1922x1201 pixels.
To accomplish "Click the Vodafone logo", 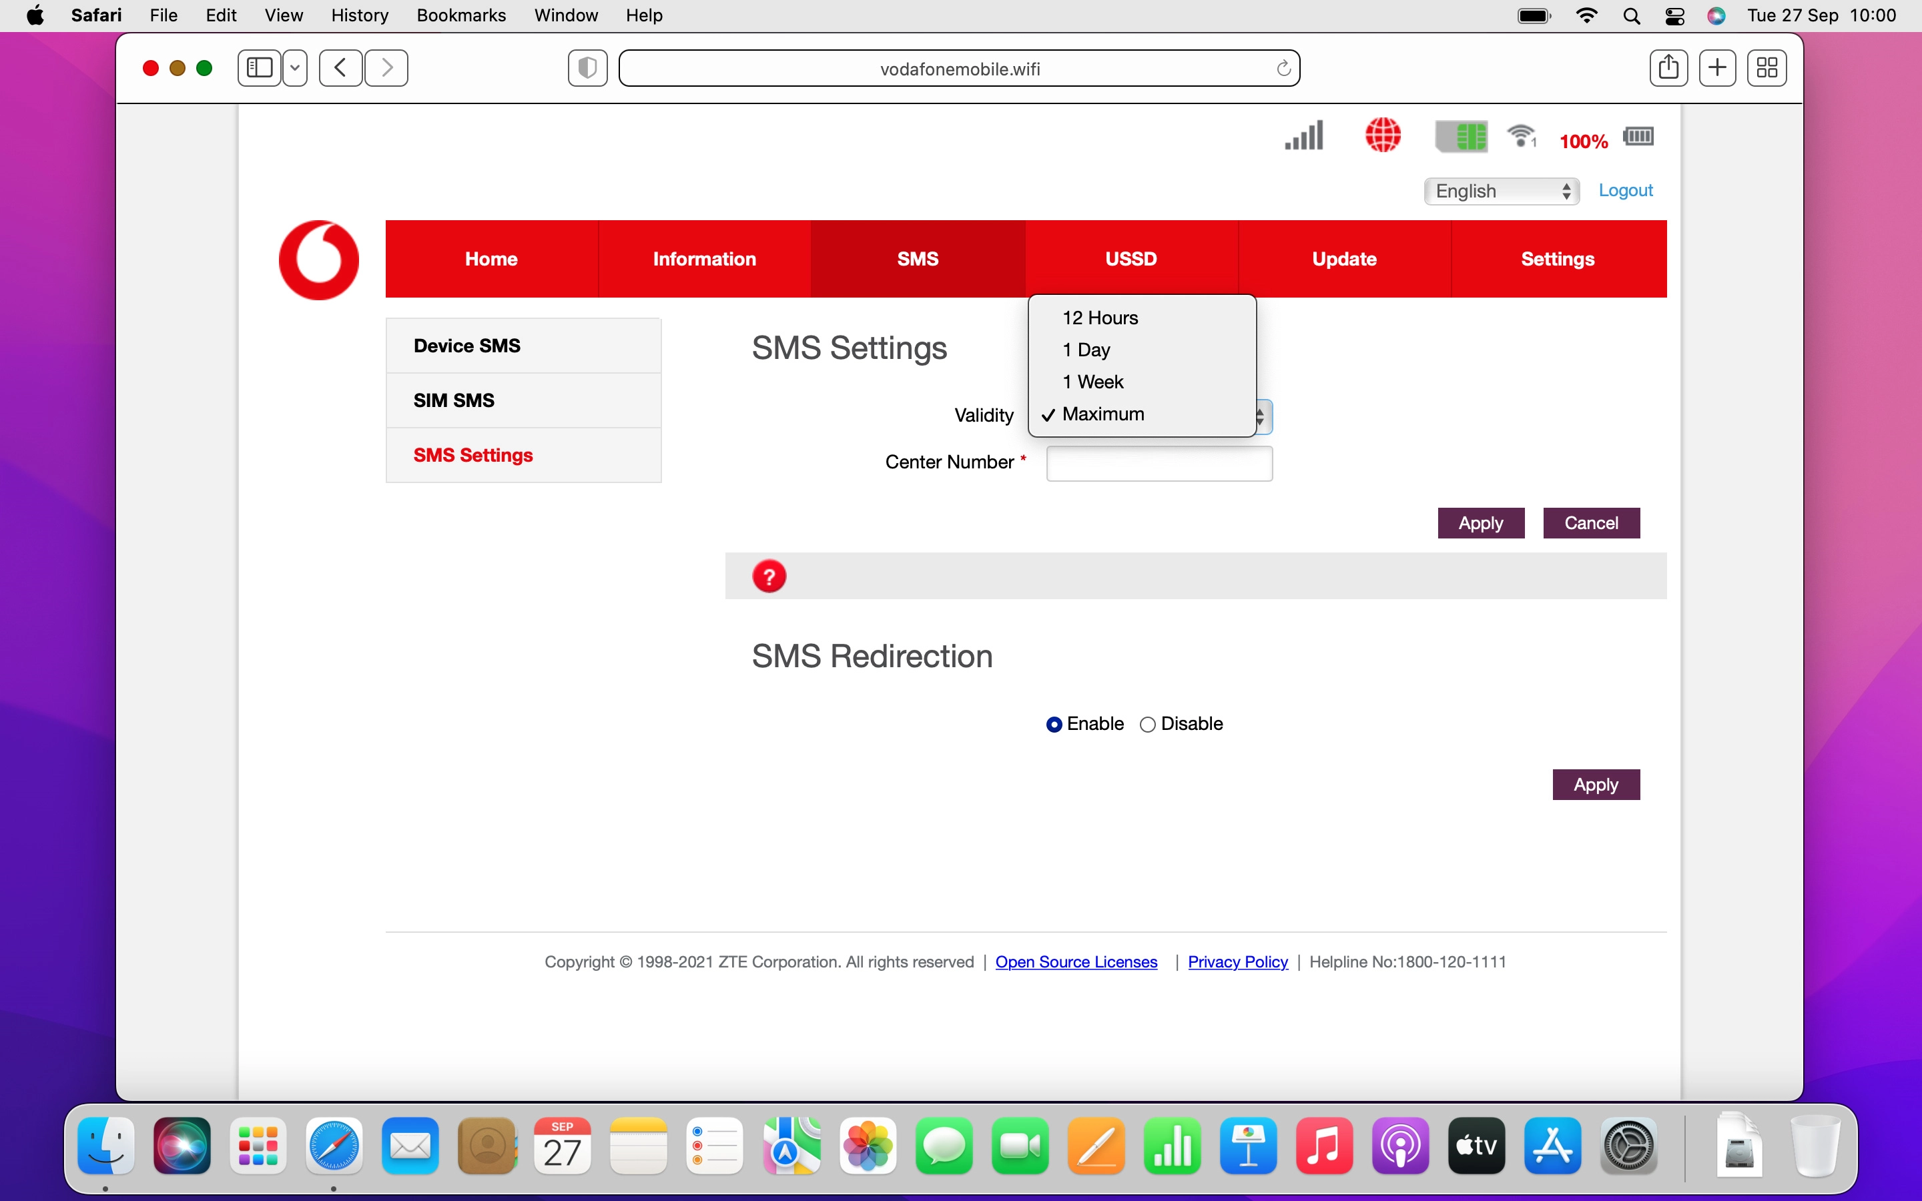I will (319, 260).
